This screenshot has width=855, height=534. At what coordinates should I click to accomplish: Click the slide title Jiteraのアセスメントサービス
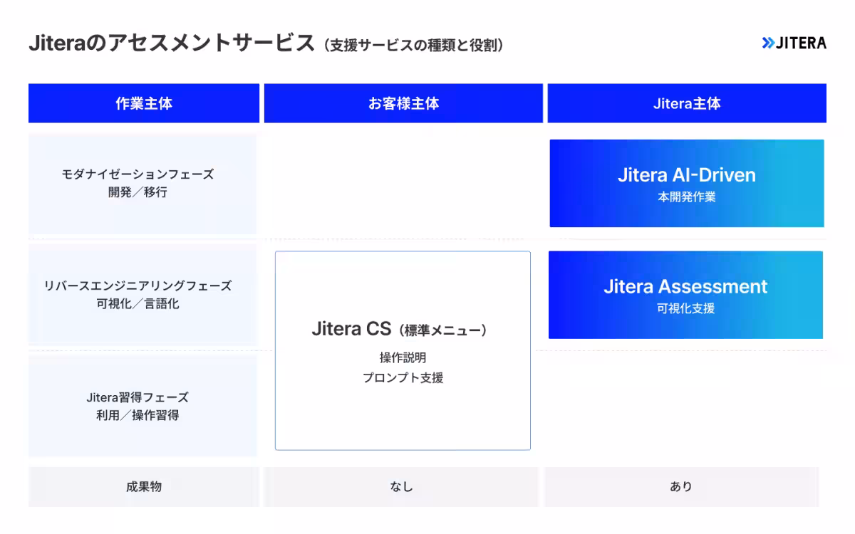[x=171, y=43]
